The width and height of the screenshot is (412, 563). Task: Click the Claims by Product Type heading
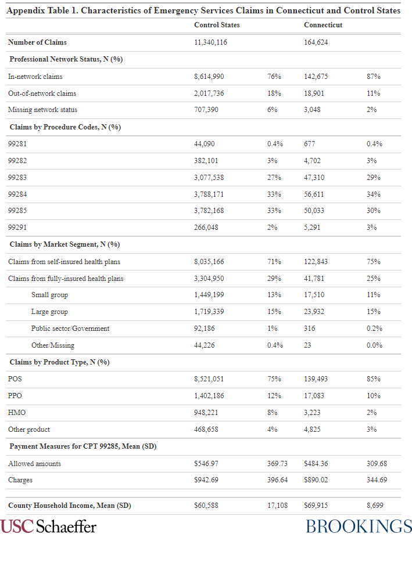point(59,362)
